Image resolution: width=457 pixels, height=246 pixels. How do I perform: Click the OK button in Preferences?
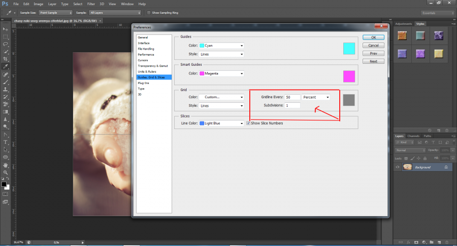[x=373, y=37]
